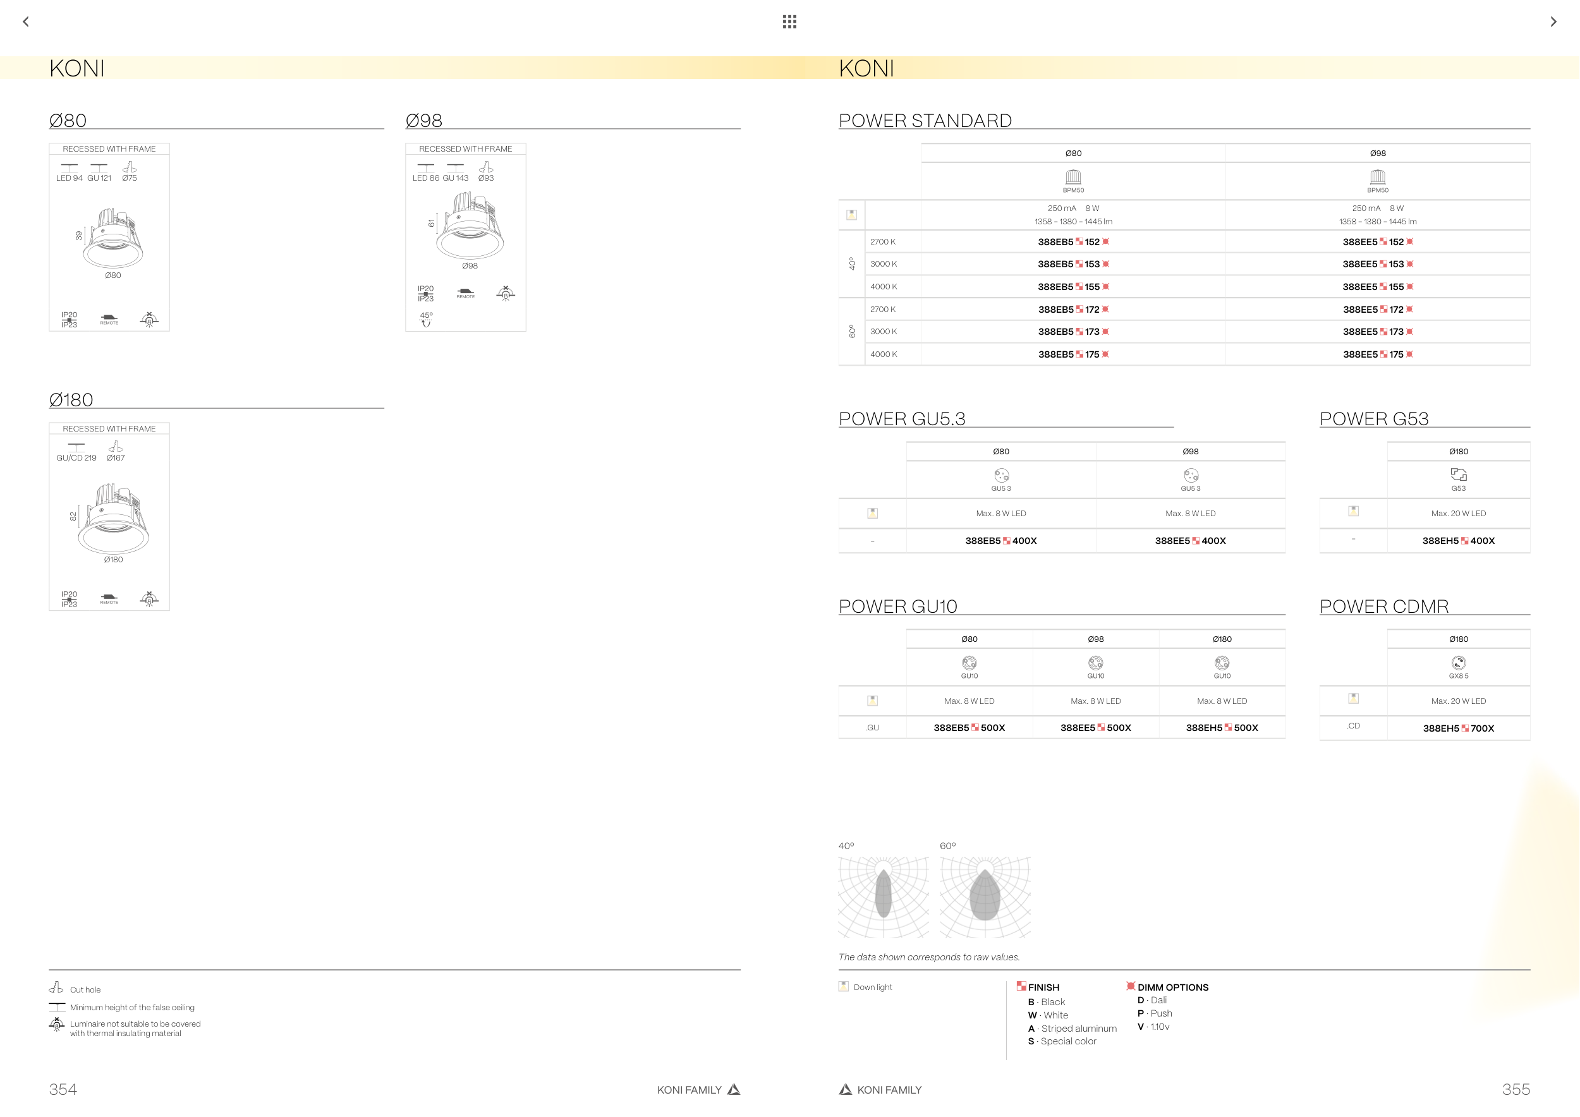Click the 40° light distribution diagram
The image size is (1580, 1117).
click(x=884, y=897)
